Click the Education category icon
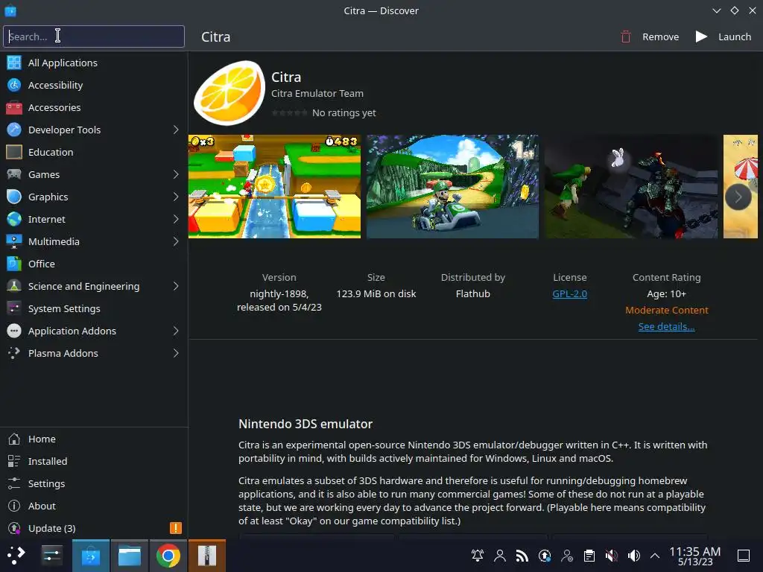Screen dimensions: 763x572 [14, 152]
